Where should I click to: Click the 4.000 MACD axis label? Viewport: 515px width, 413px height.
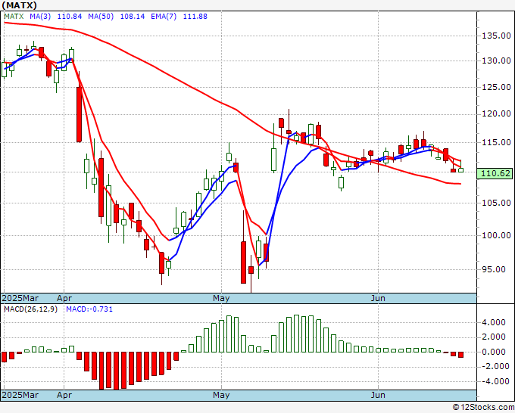(494, 322)
